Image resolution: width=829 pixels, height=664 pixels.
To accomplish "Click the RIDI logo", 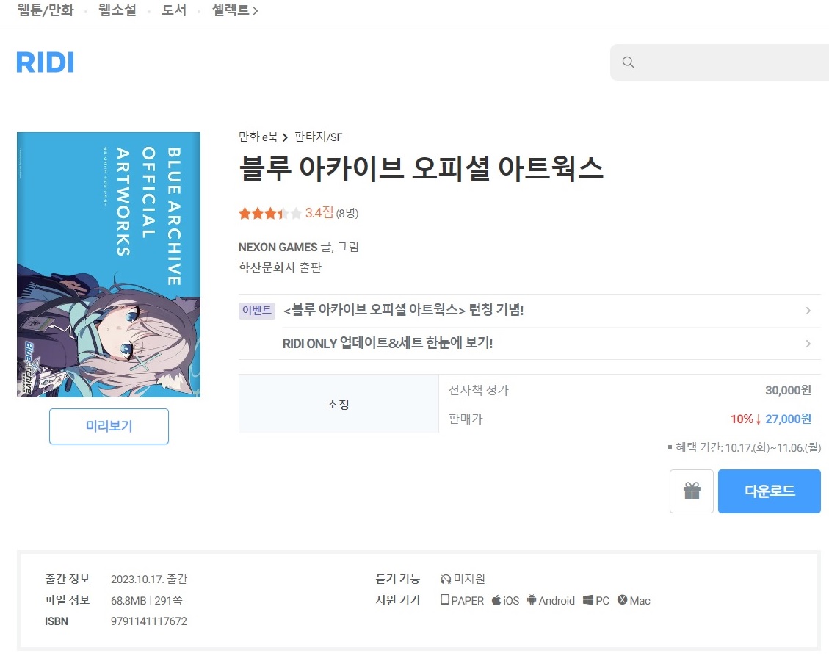I will coord(46,62).
